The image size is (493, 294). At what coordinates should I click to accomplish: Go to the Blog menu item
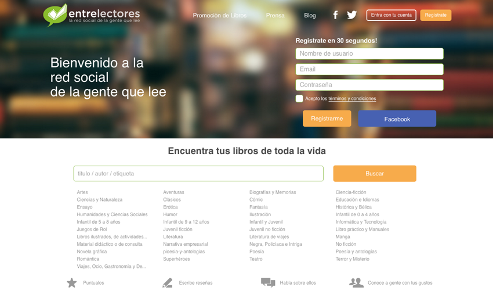310,16
